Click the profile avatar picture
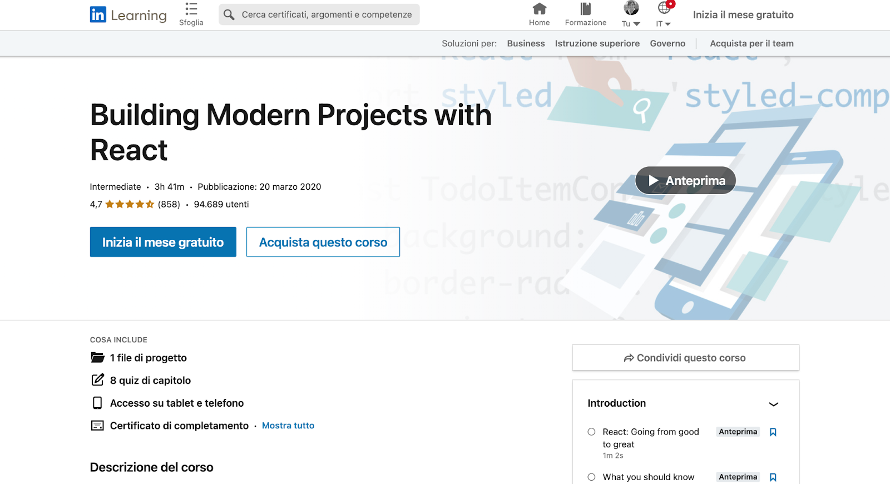The height and width of the screenshot is (484, 890). (631, 8)
